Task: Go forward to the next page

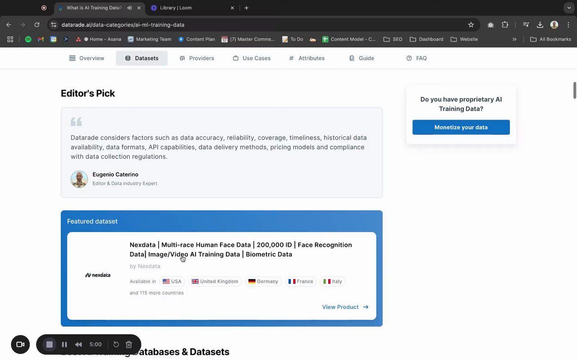Action: click(x=23, y=25)
